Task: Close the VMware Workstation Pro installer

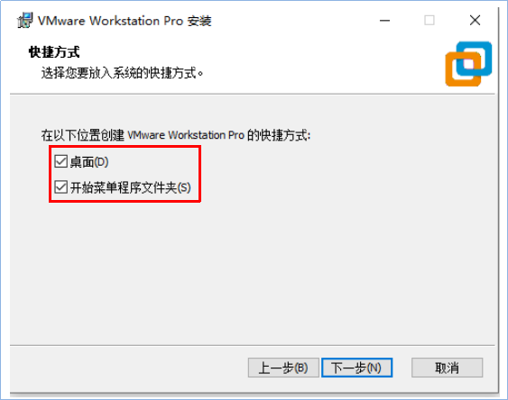Action: pos(475,21)
